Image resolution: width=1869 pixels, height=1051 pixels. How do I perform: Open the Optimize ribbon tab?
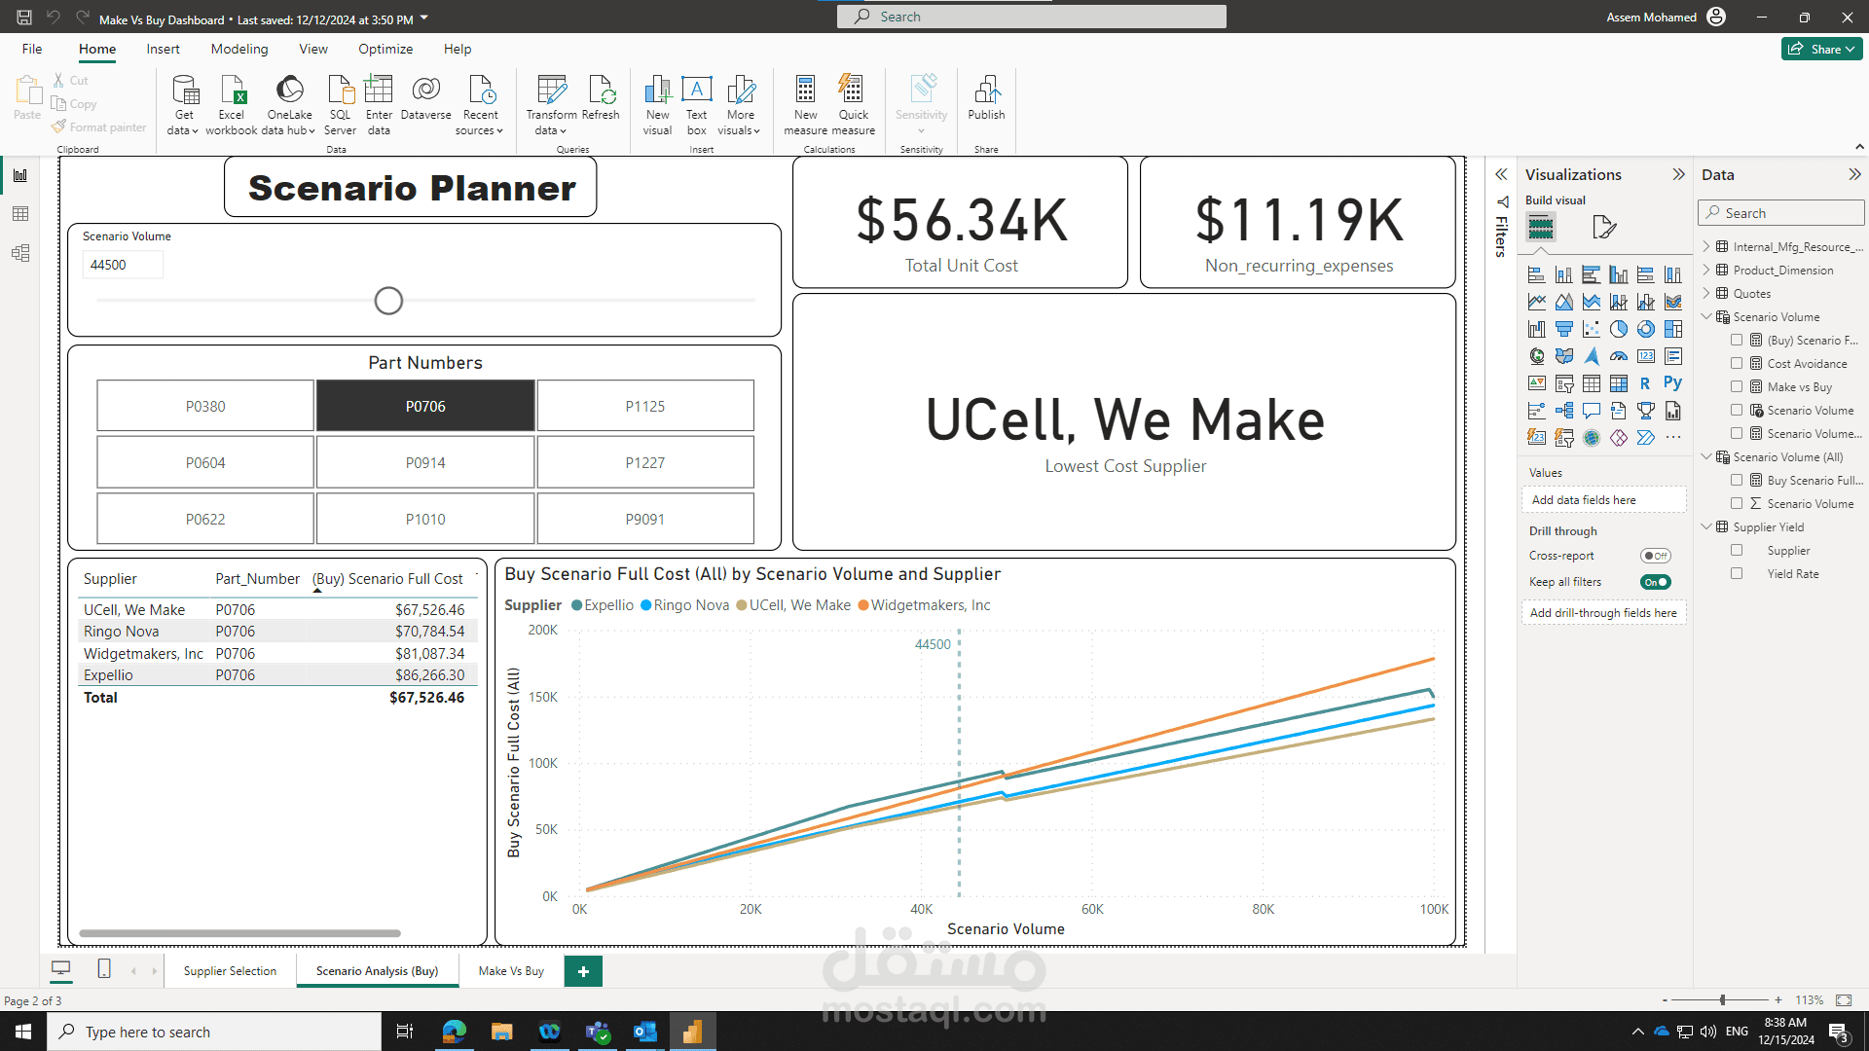[385, 49]
